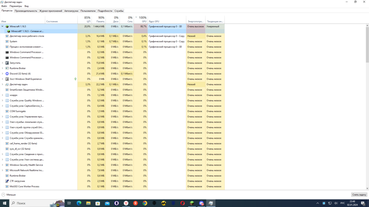Click the SmartScreen Защитника Windows icon
Viewport: 369px width, 207px height.
click(x=7, y=90)
